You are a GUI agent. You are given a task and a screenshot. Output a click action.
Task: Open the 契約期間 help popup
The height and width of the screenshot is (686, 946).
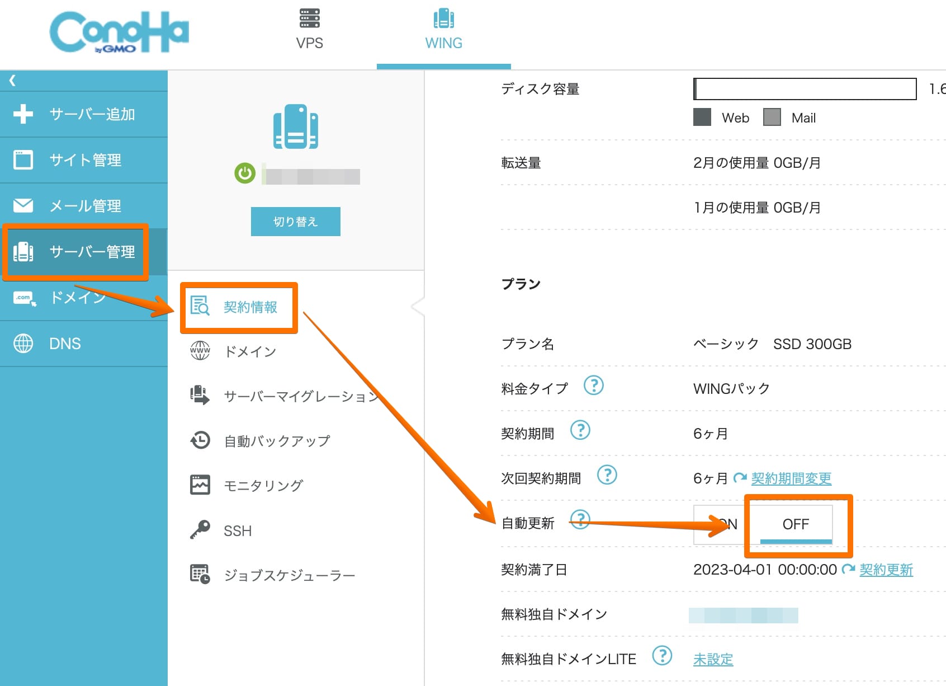pos(581,430)
